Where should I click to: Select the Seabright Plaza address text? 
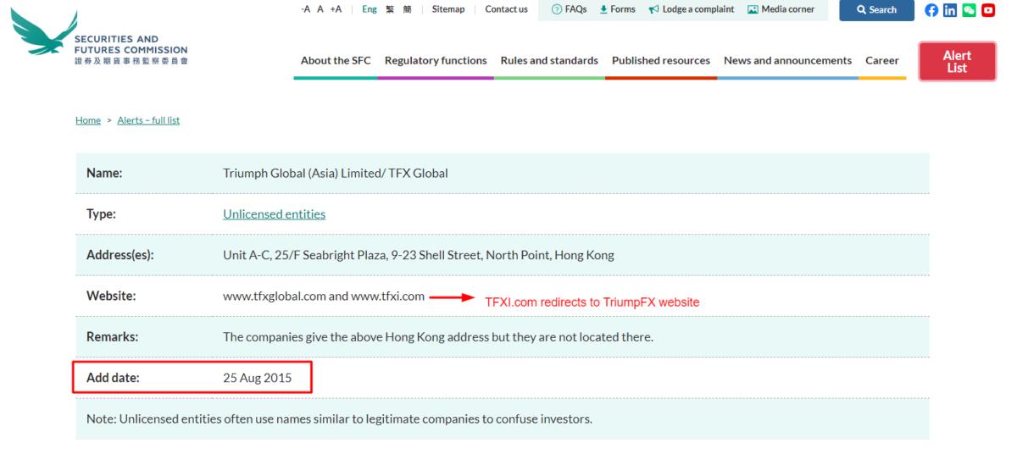tap(419, 255)
